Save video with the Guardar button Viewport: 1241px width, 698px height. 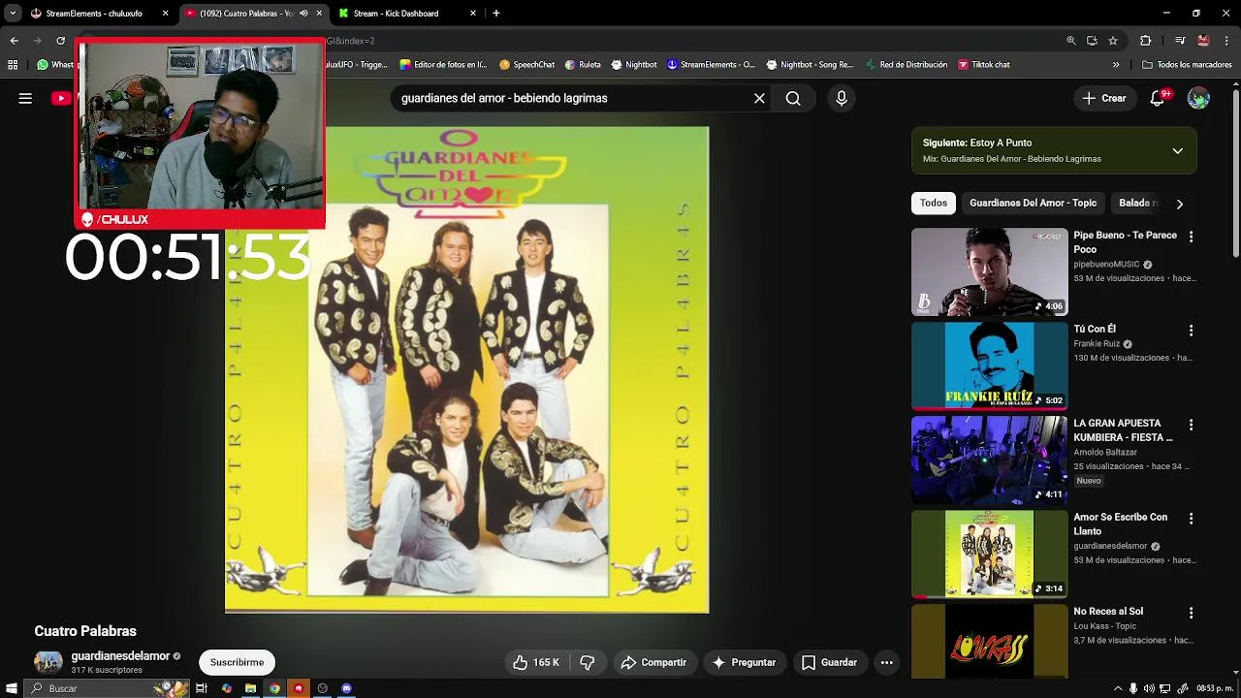829,662
